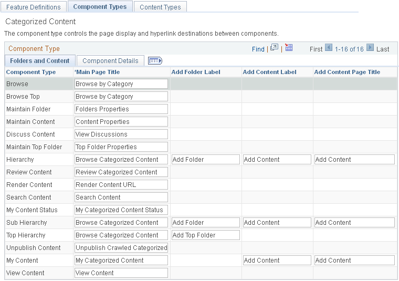Click Review Categorized Content input field
The height and width of the screenshot is (281, 399).
[x=121, y=172]
